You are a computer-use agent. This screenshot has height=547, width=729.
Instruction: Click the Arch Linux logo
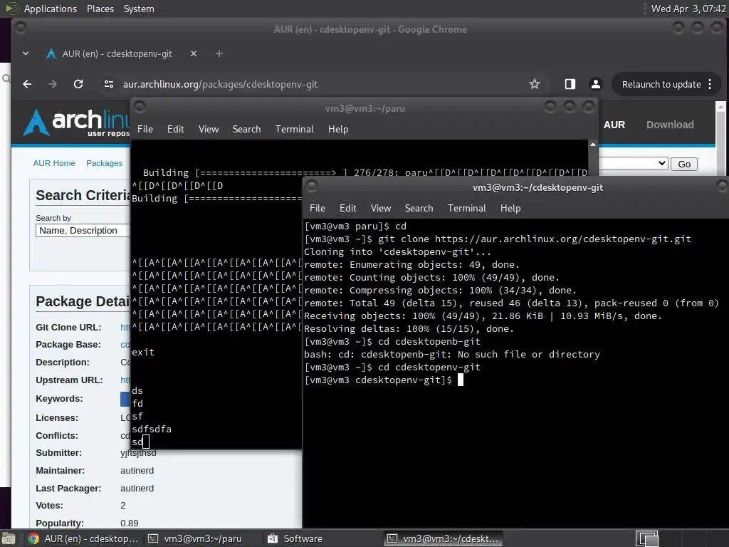77,123
